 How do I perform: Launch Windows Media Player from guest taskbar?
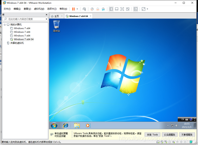click(88, 125)
